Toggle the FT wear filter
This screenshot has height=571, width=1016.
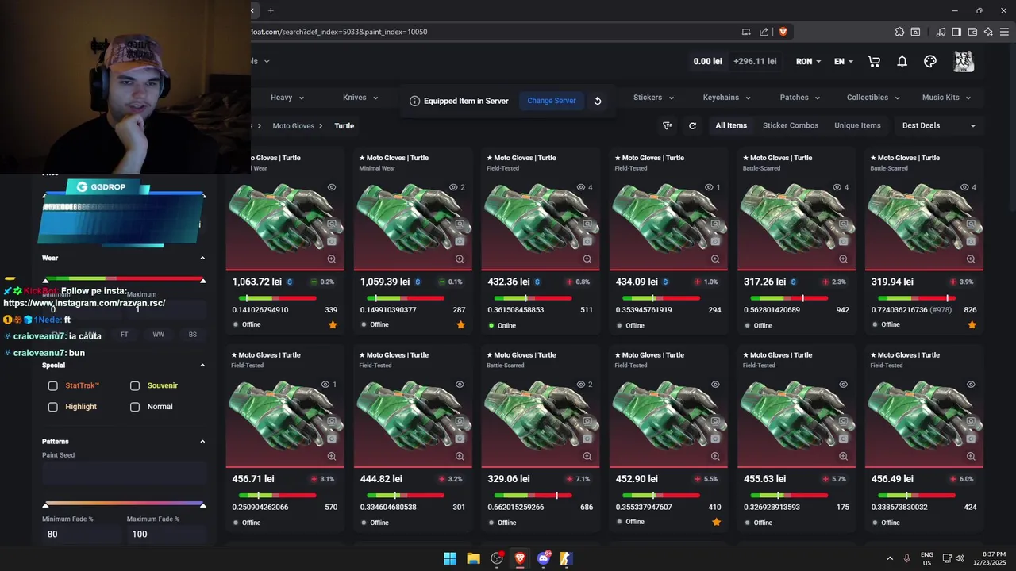[124, 335]
